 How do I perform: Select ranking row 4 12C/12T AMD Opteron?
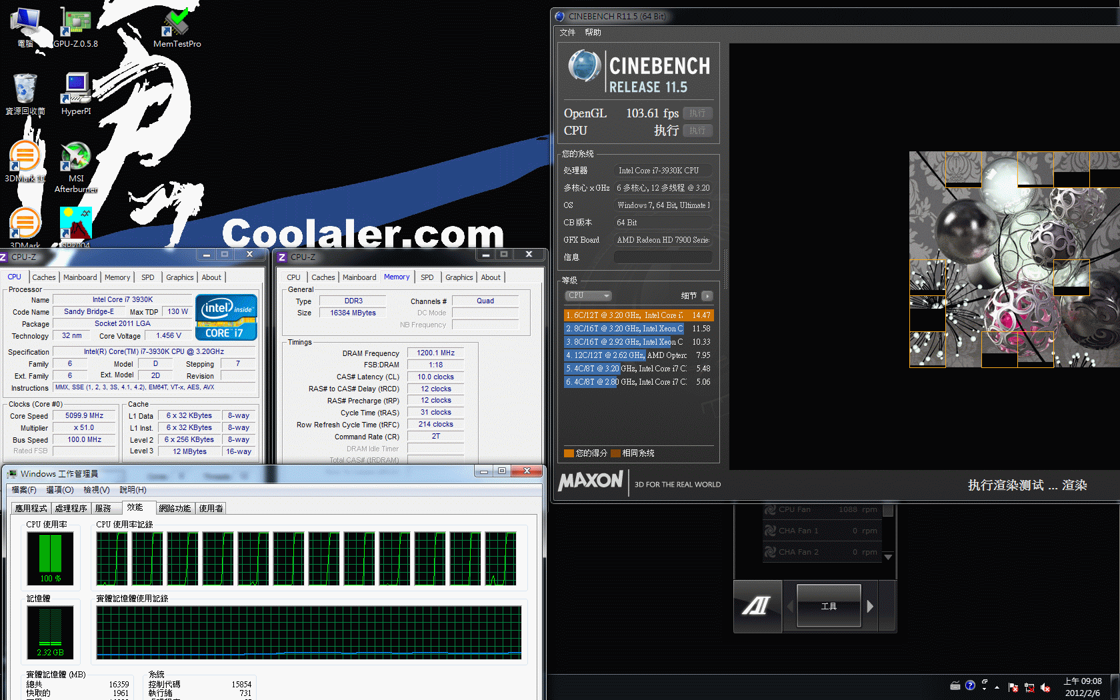point(639,355)
